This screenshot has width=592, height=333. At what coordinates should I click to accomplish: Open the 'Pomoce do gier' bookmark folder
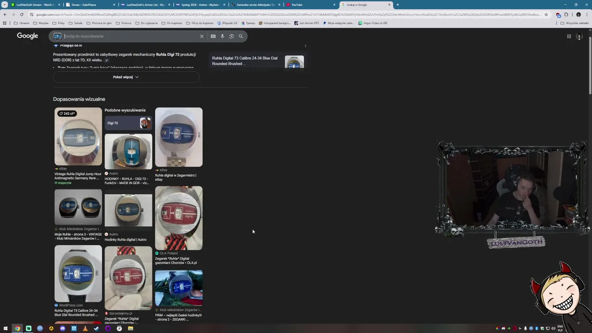tap(99, 23)
